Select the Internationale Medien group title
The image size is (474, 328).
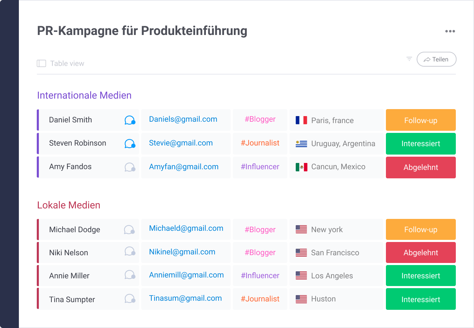coord(84,95)
